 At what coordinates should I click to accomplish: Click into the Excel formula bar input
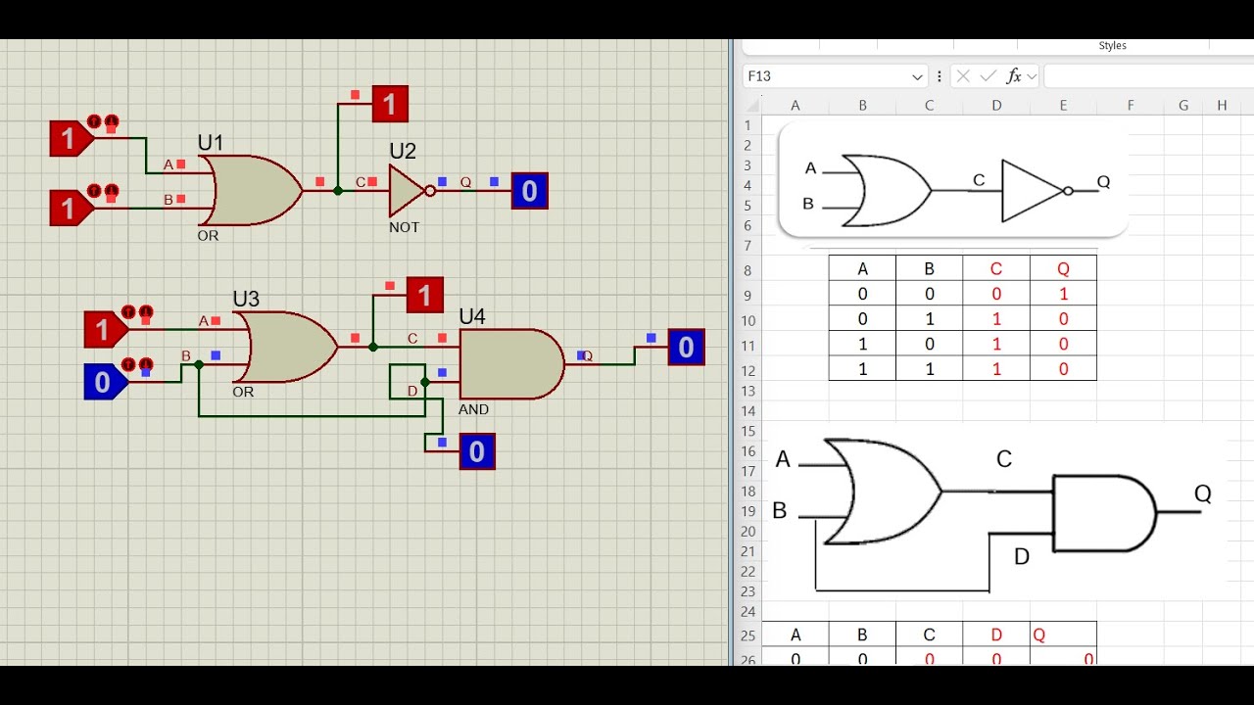(x=1148, y=76)
